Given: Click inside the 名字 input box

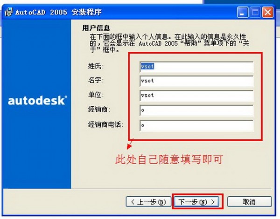Looking at the screenshot, I should point(196,81).
